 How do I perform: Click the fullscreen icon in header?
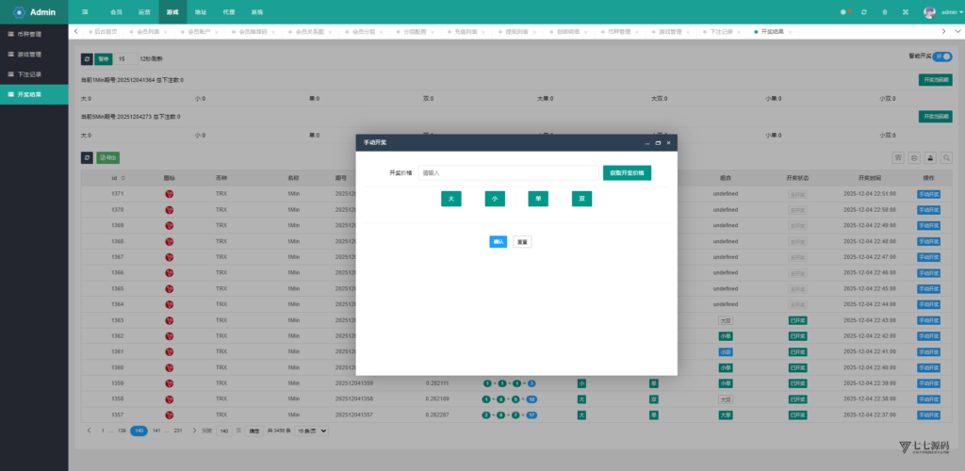906,12
